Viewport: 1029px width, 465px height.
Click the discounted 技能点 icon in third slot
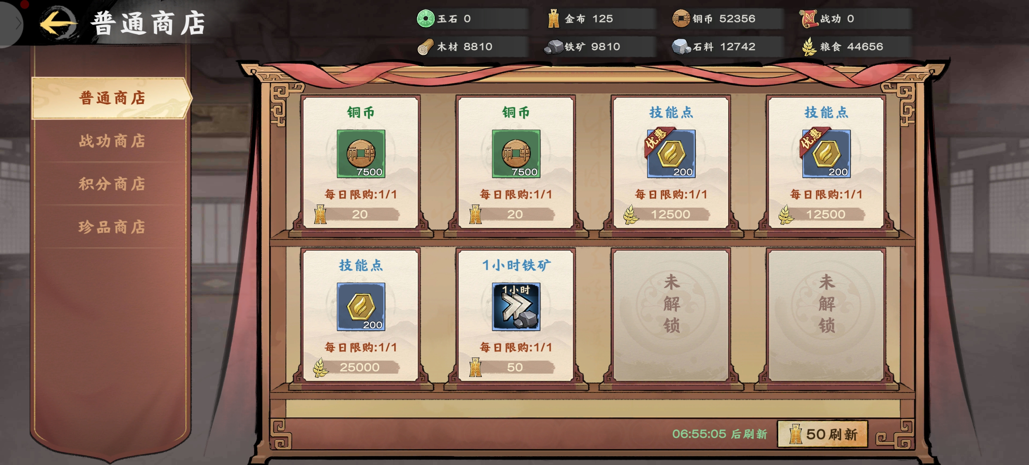(x=671, y=153)
